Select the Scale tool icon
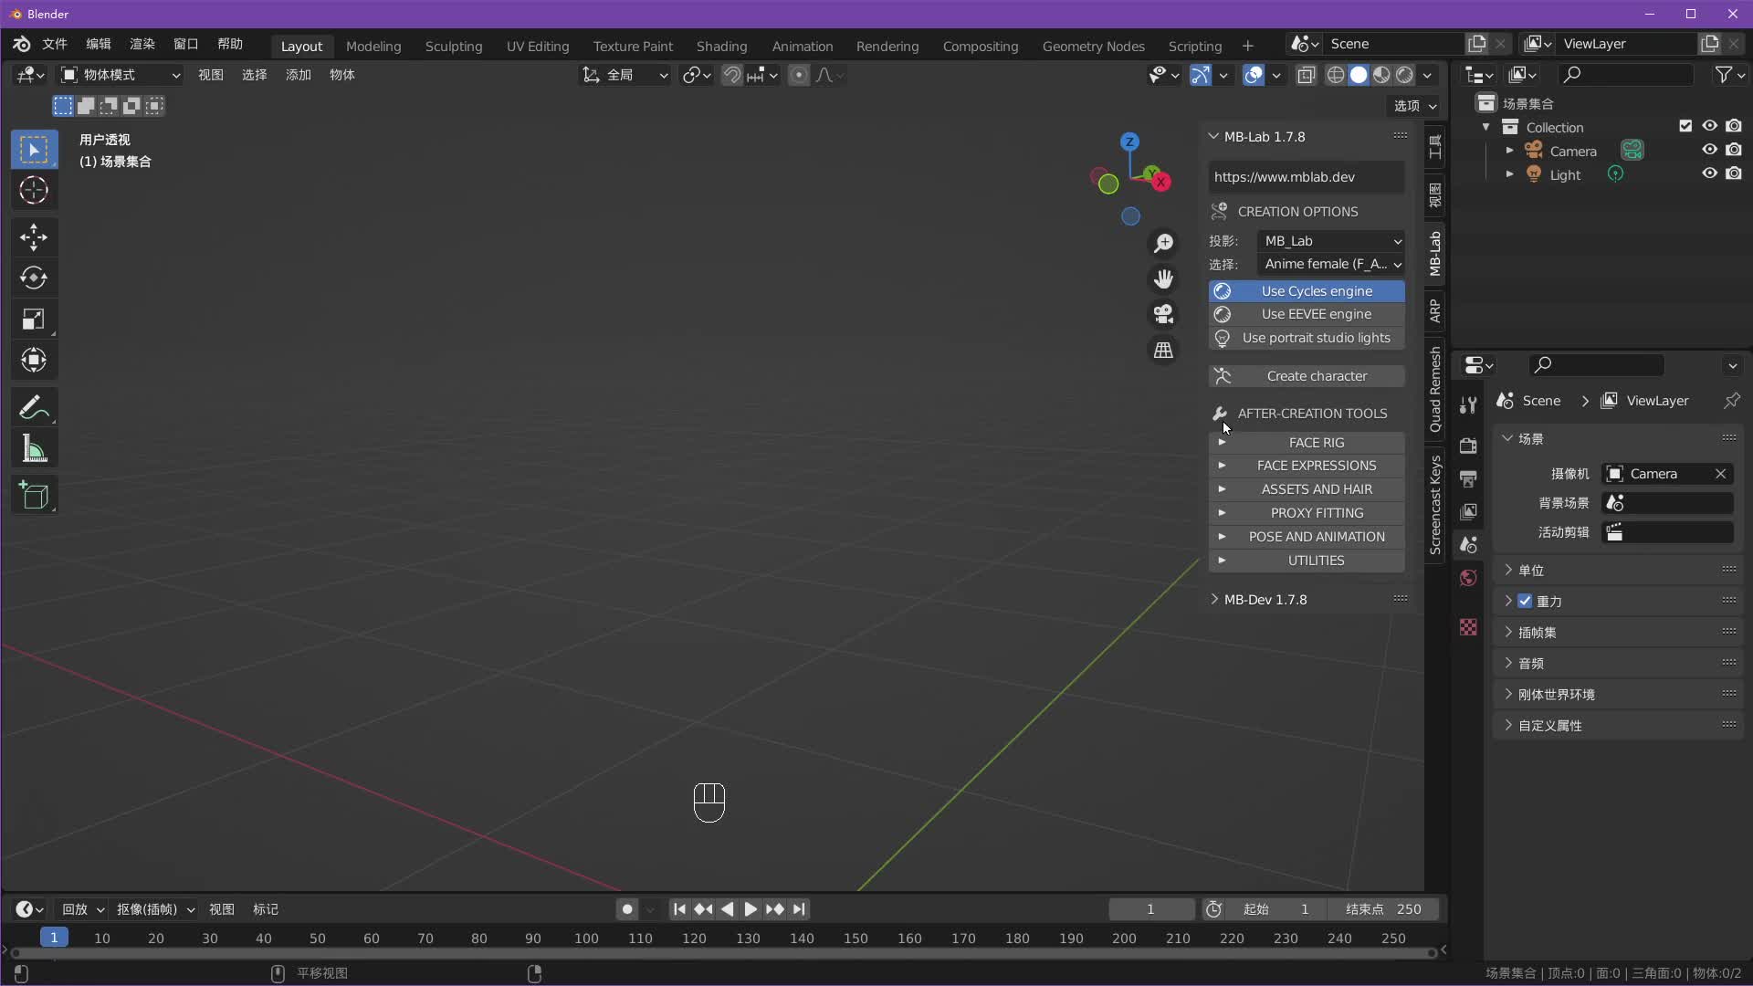The image size is (1753, 986). (x=34, y=319)
